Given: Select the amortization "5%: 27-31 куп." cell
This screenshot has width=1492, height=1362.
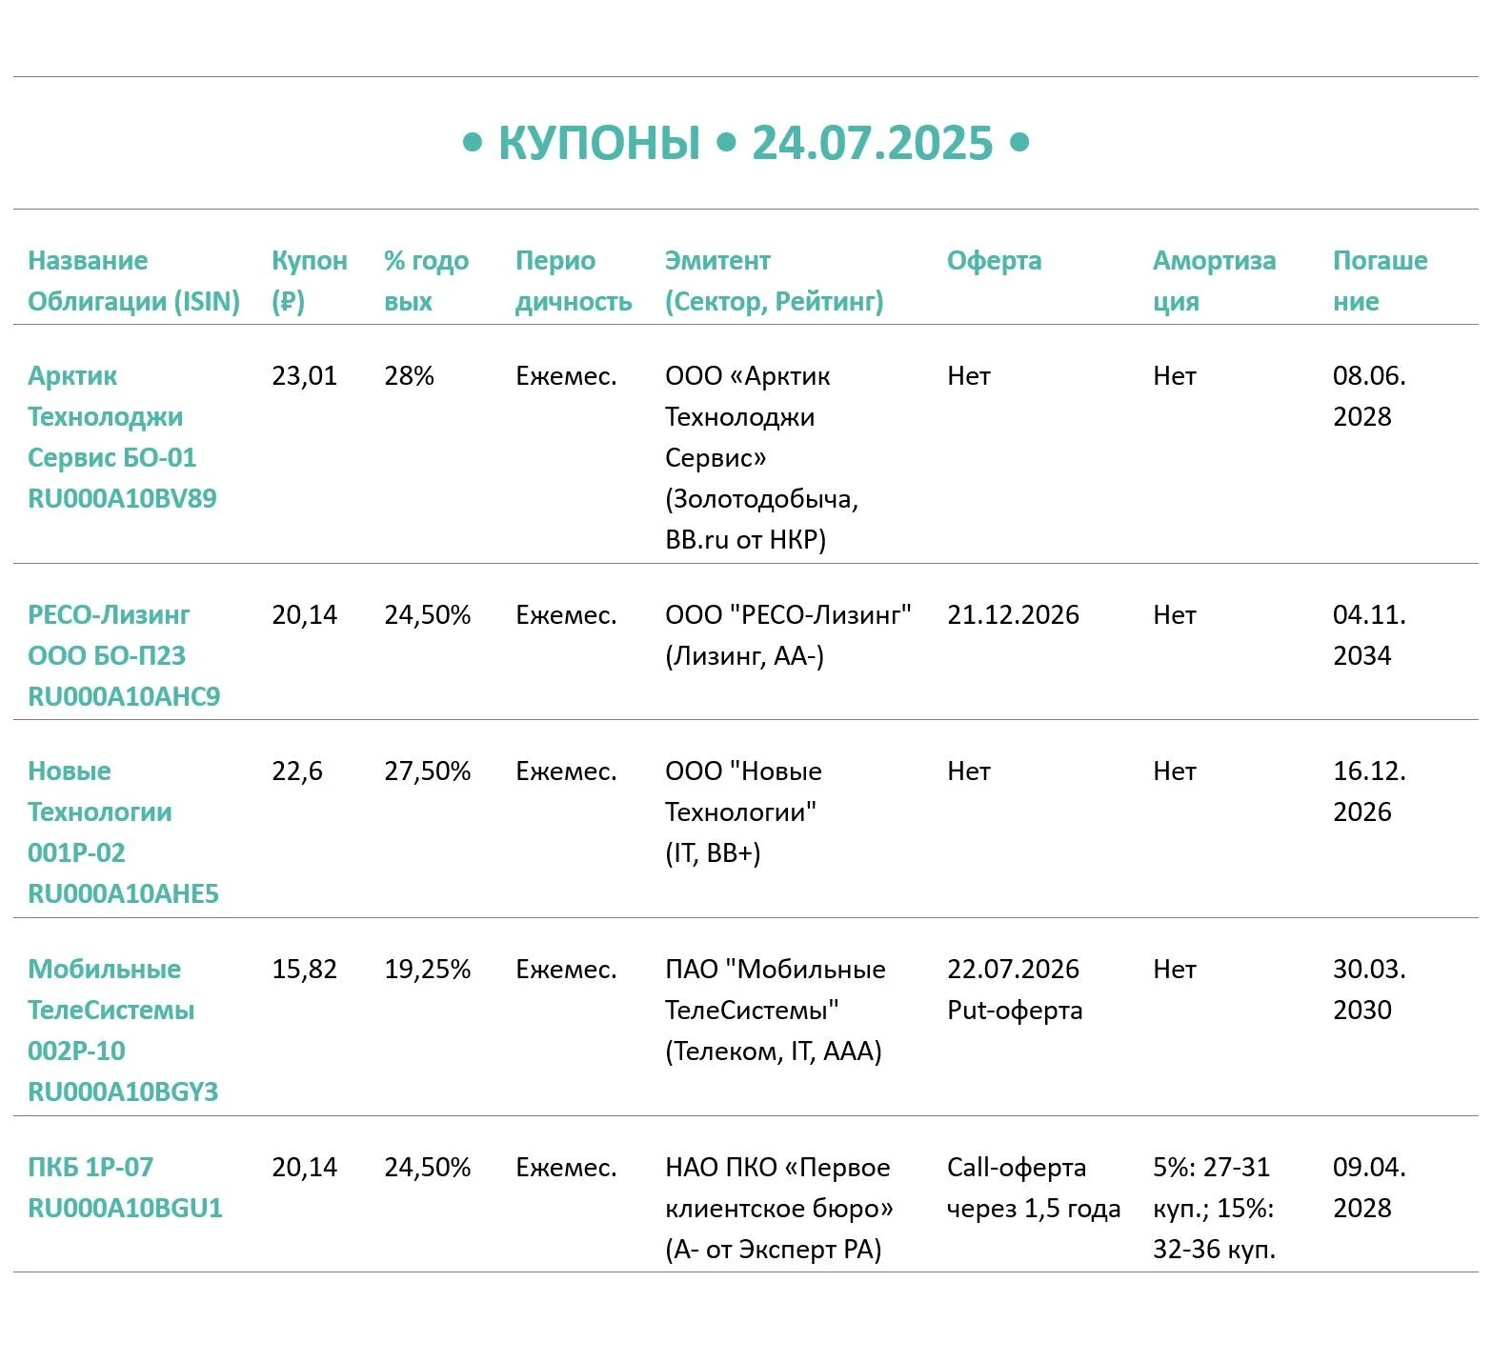Looking at the screenshot, I should [1214, 1209].
